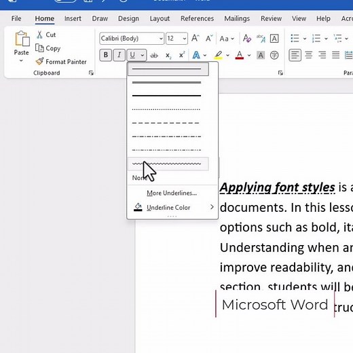Viewport: 353px width, 353px height.
Task: Toggle Subscript formatting
Action: [x=168, y=55]
